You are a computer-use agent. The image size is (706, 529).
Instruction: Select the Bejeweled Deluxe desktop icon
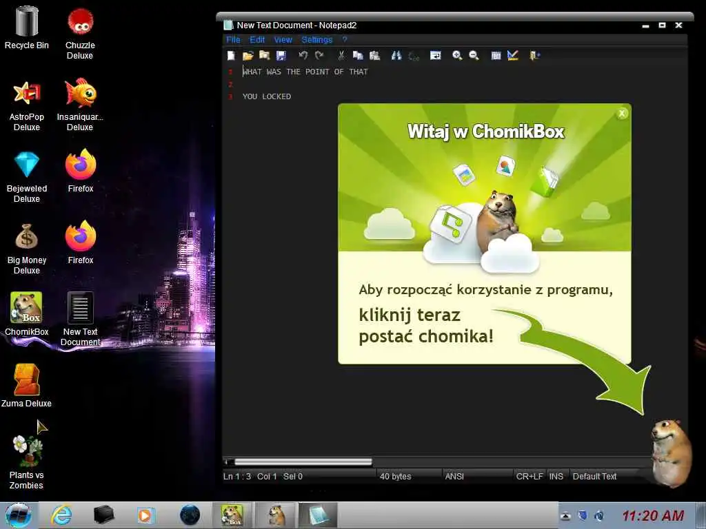click(x=27, y=177)
